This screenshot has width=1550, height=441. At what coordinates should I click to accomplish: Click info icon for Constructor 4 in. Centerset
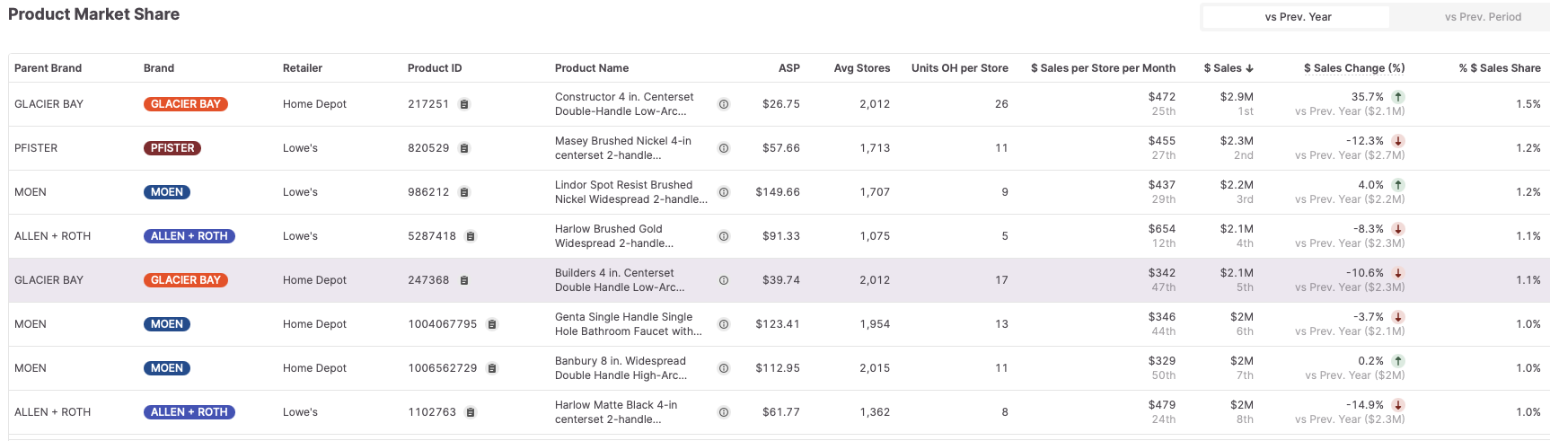point(724,104)
